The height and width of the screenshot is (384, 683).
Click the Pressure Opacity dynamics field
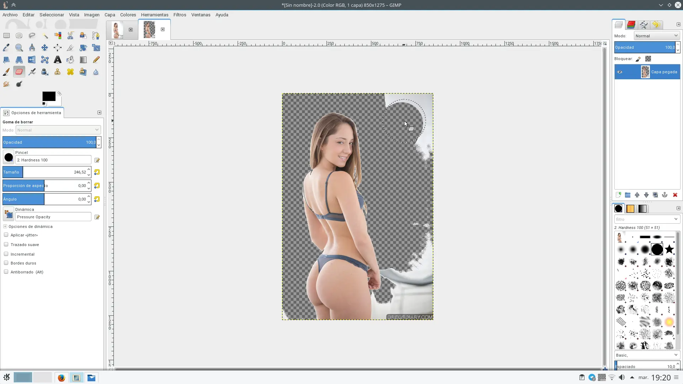53,217
